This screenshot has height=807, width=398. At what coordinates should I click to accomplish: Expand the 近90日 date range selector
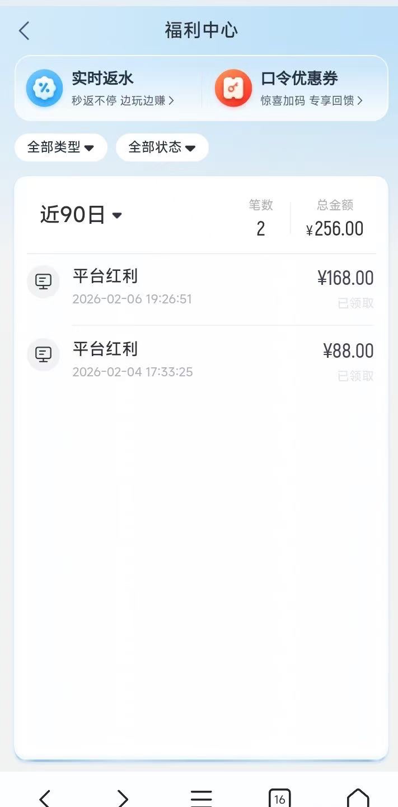[81, 215]
